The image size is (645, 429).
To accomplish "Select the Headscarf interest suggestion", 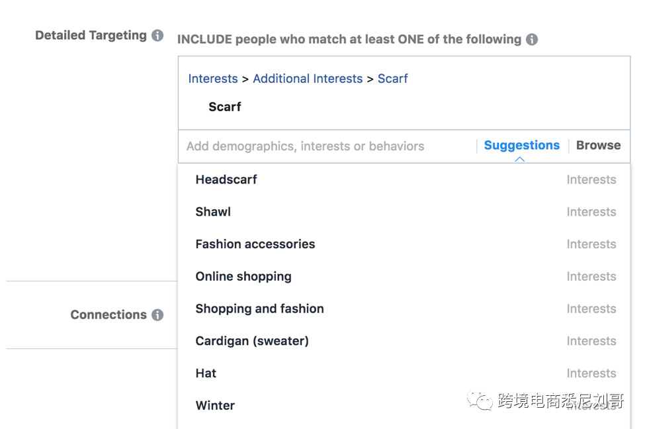I will [226, 179].
